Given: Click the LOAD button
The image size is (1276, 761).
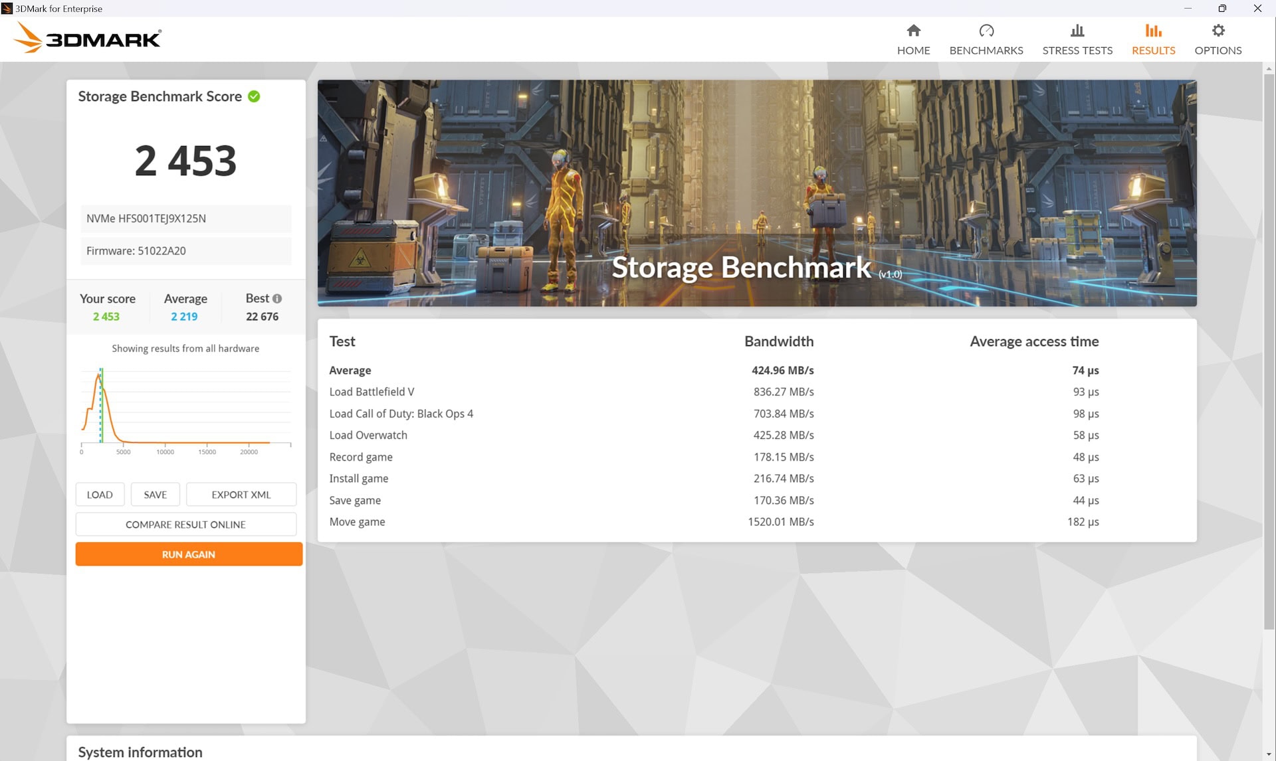Looking at the screenshot, I should tap(99, 494).
